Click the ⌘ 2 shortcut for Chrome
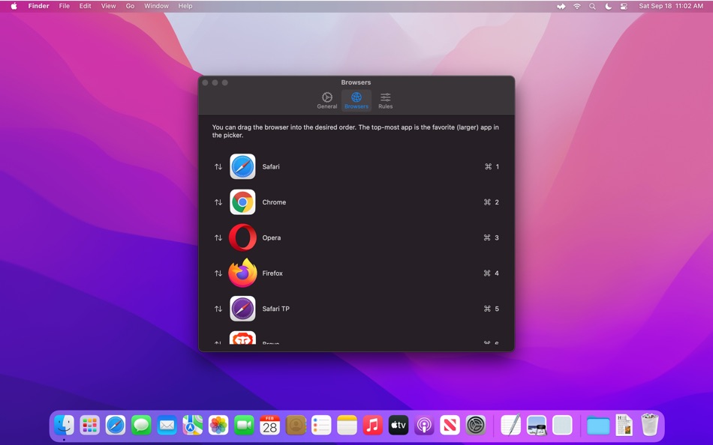 tap(491, 202)
